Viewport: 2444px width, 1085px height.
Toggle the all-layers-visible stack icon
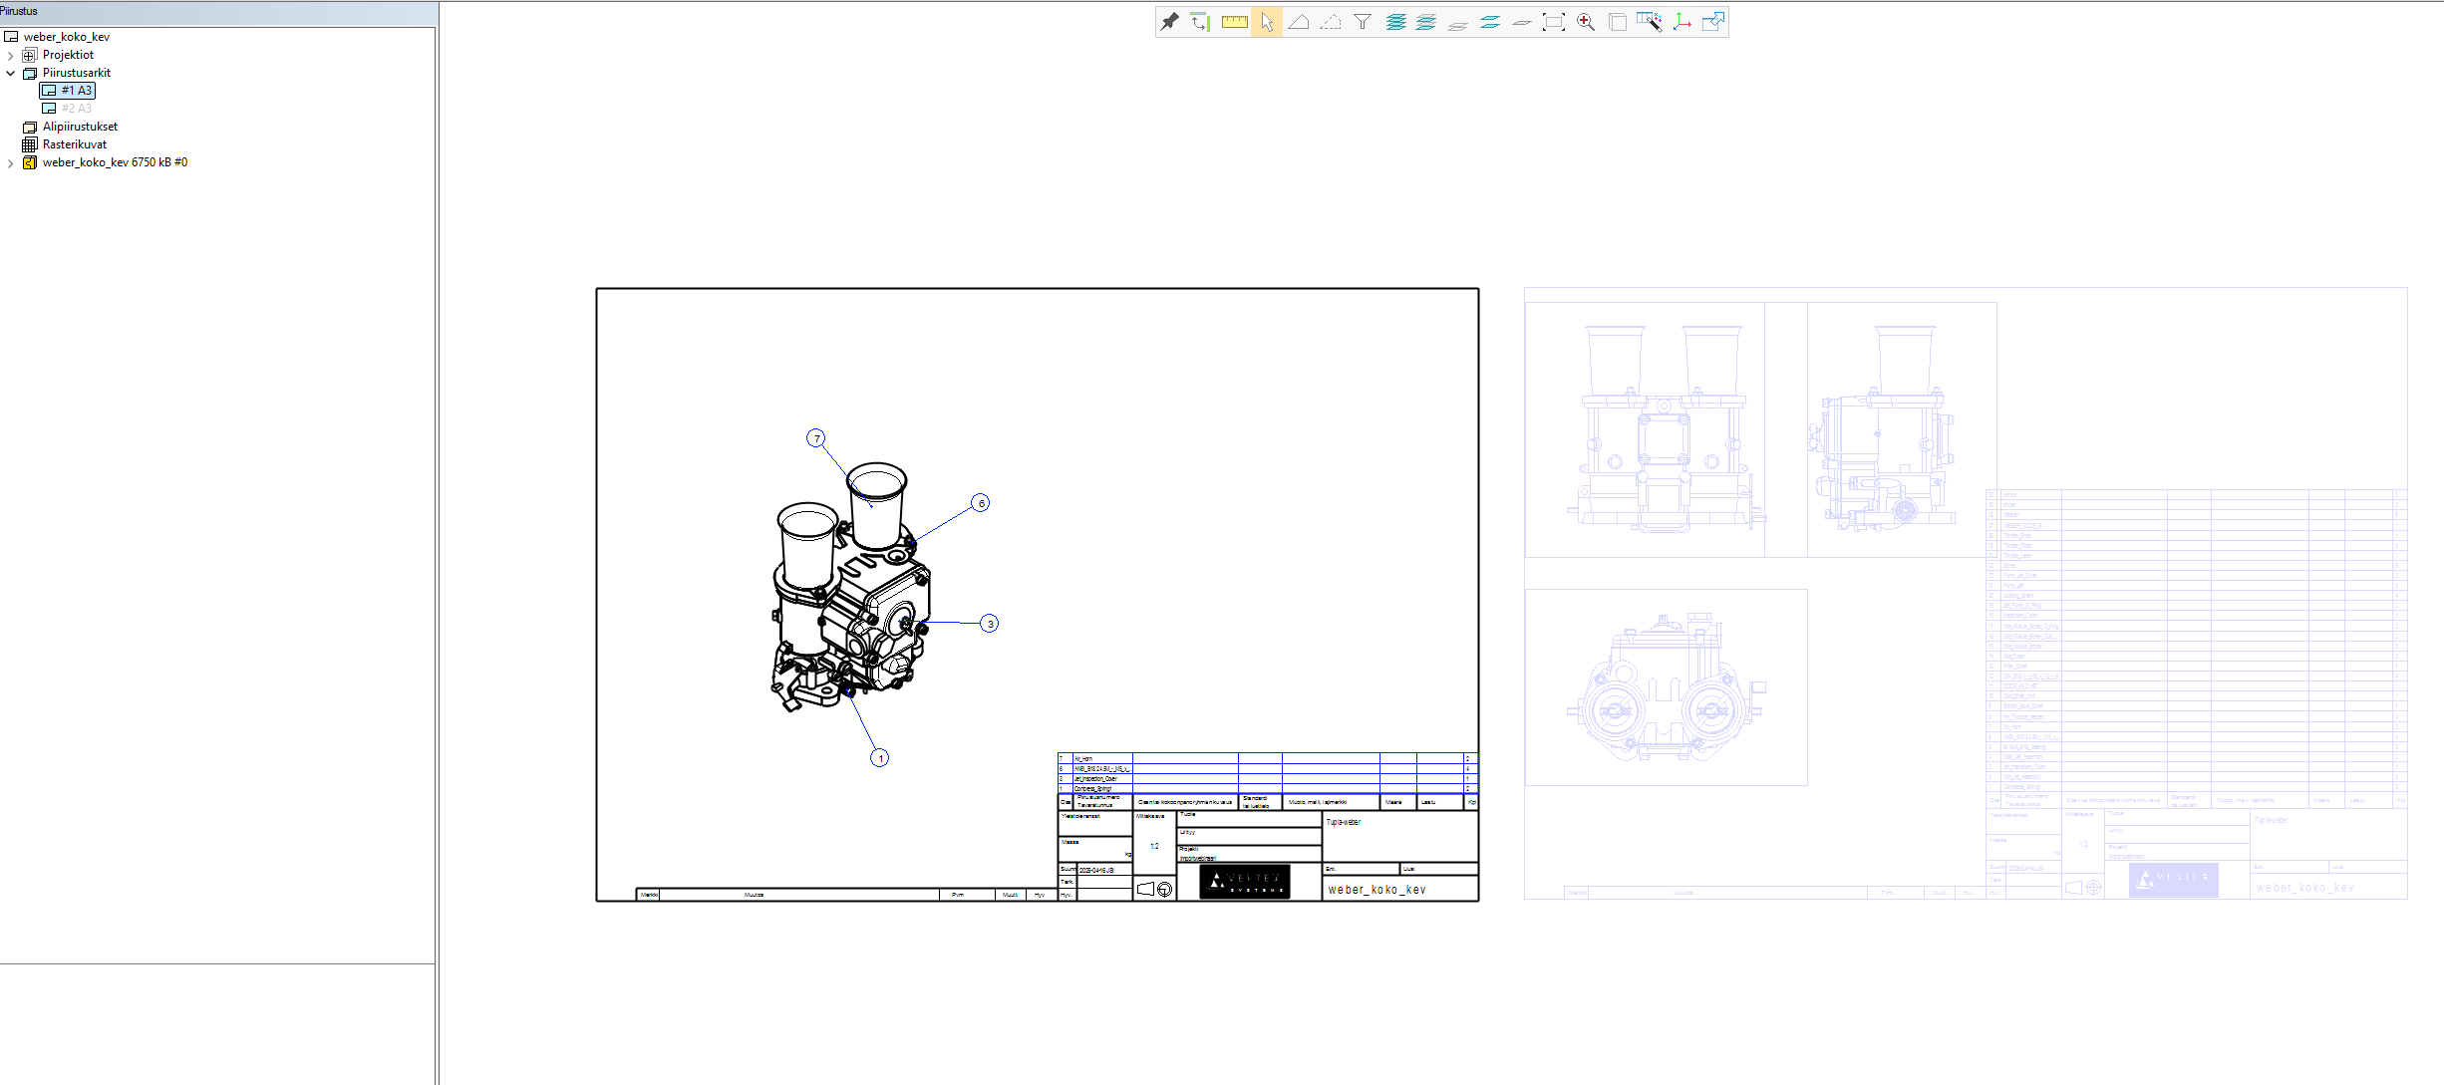point(1395,21)
